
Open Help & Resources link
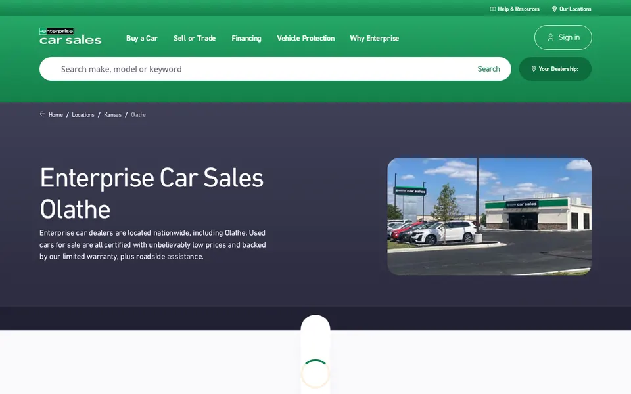coord(515,9)
